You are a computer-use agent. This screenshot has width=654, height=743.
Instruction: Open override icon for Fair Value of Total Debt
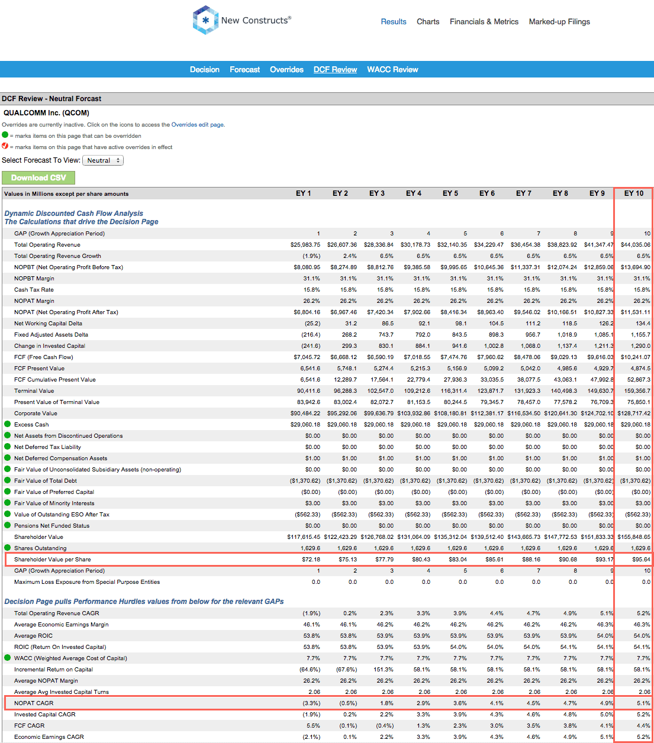coord(8,480)
